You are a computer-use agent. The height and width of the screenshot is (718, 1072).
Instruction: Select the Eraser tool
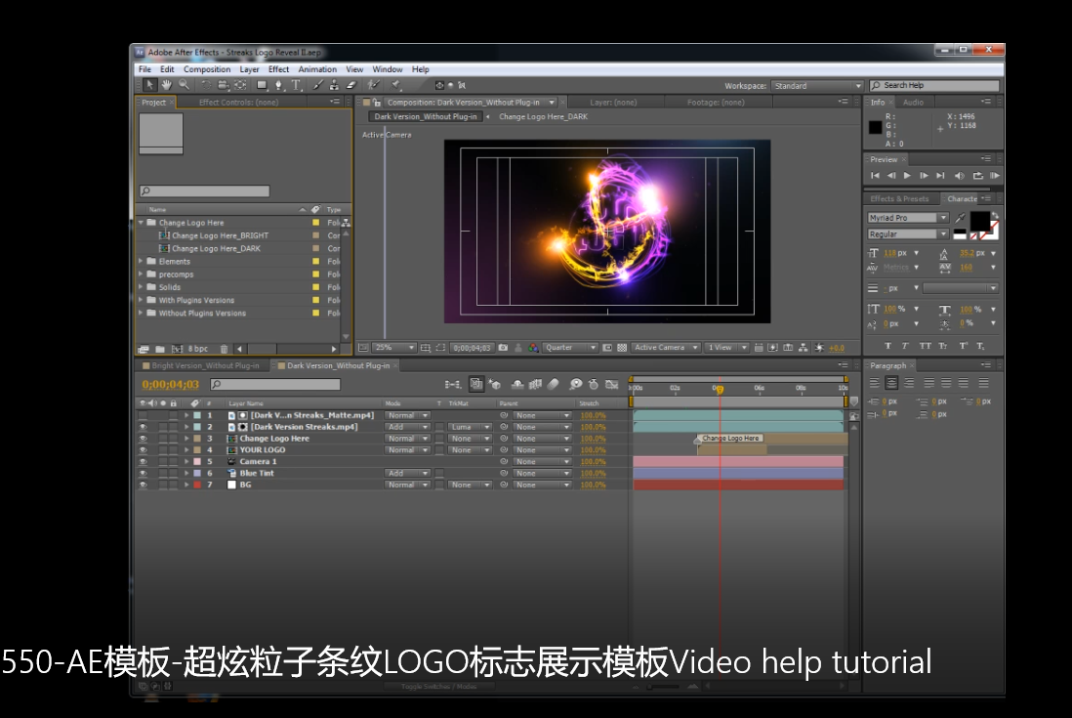(x=351, y=85)
